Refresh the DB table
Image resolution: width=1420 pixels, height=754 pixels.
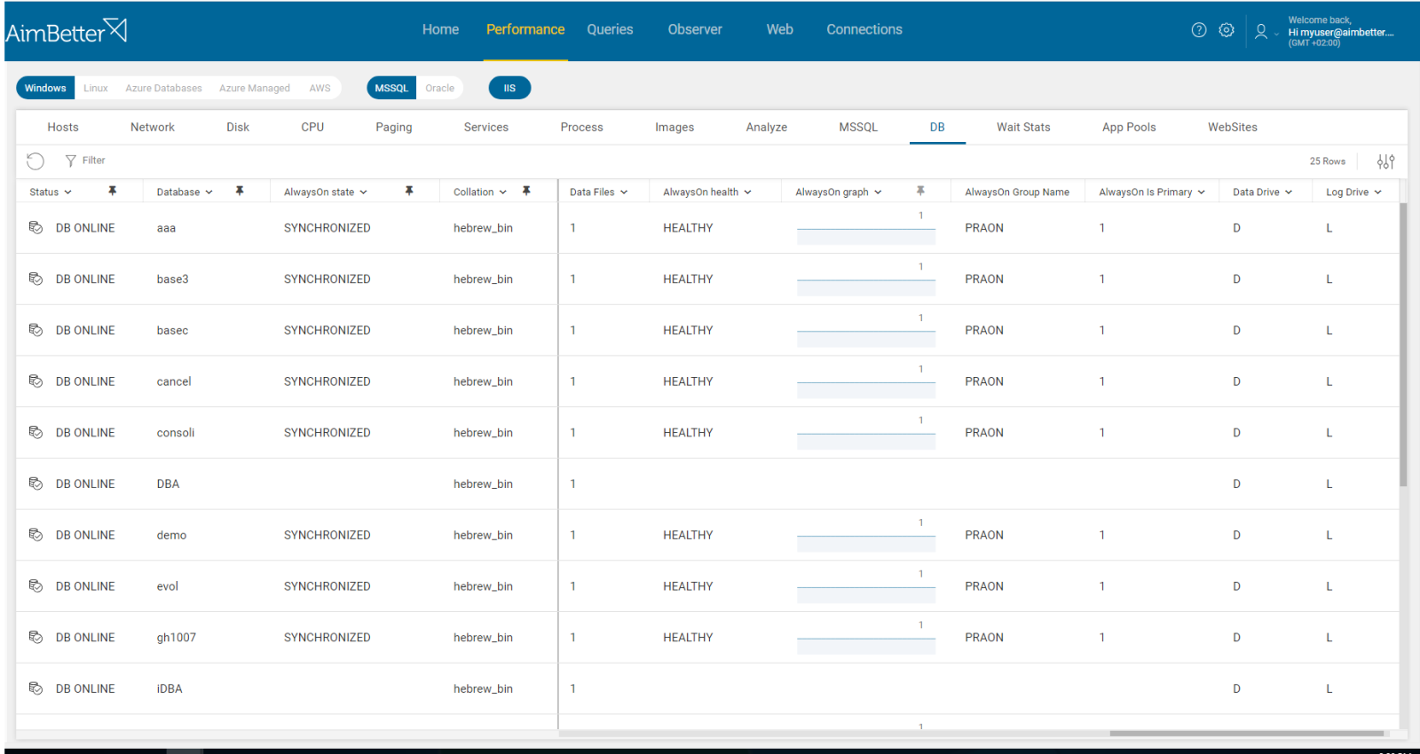pos(35,161)
